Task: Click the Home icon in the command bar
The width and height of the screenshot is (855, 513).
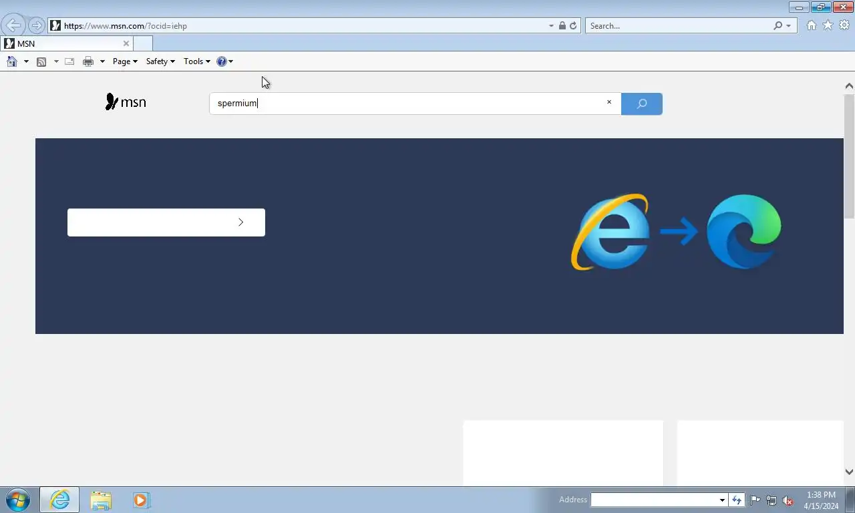Action: 12,61
